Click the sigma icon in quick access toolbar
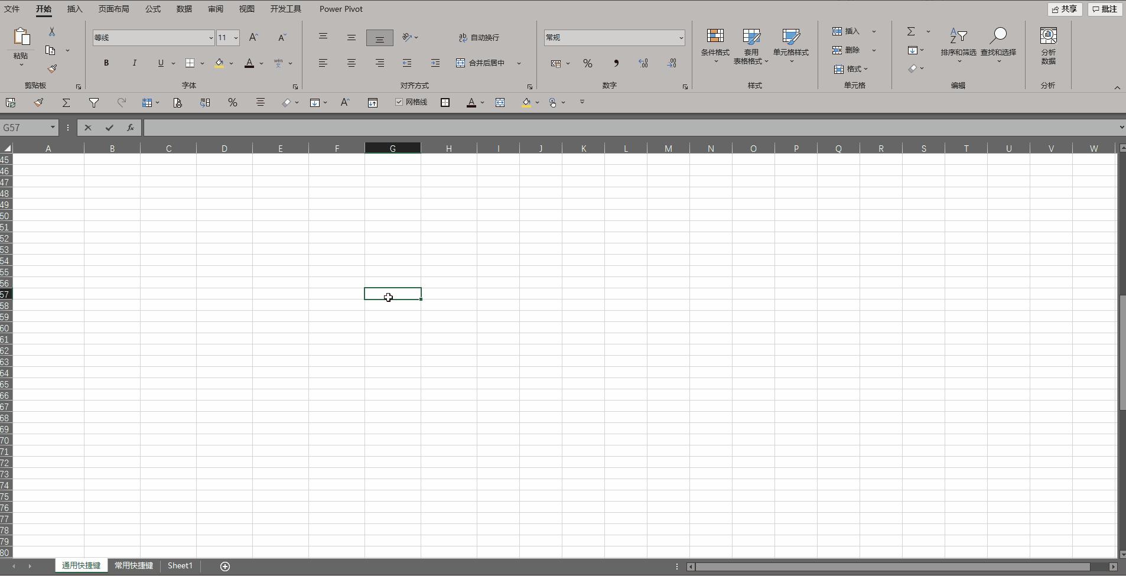The width and height of the screenshot is (1126, 576). pyautogui.click(x=66, y=102)
